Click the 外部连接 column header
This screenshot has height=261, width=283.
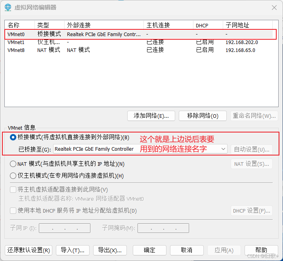[x=104, y=25]
